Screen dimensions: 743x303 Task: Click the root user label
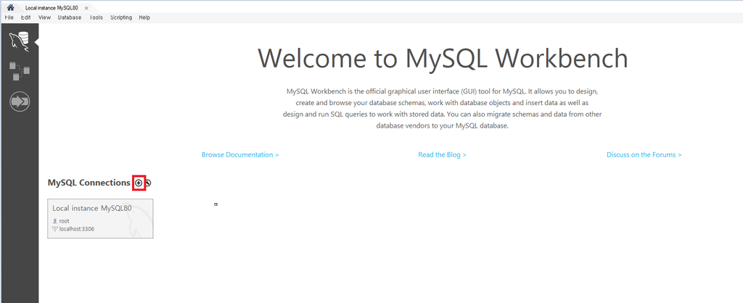pos(64,221)
